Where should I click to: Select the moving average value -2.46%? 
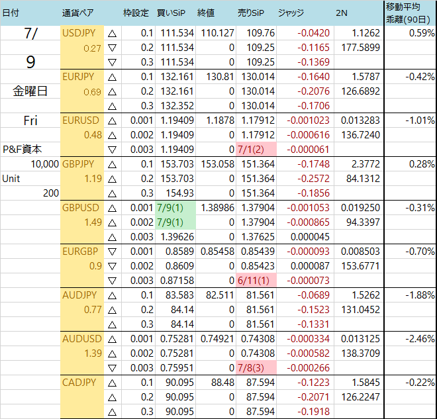(411, 339)
